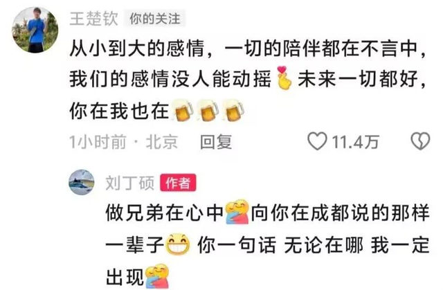
Task: Open the username 王楚钦
Action: tap(94, 19)
